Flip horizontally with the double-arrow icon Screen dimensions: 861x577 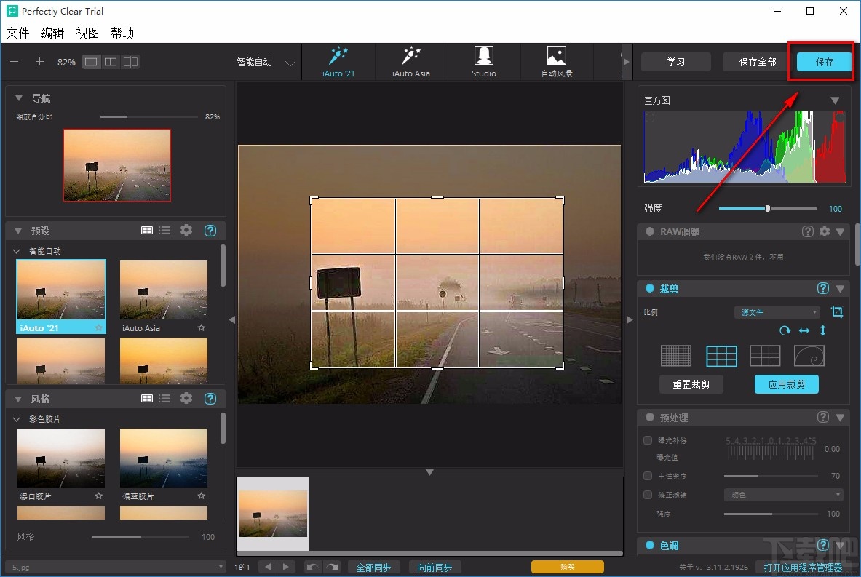click(804, 330)
